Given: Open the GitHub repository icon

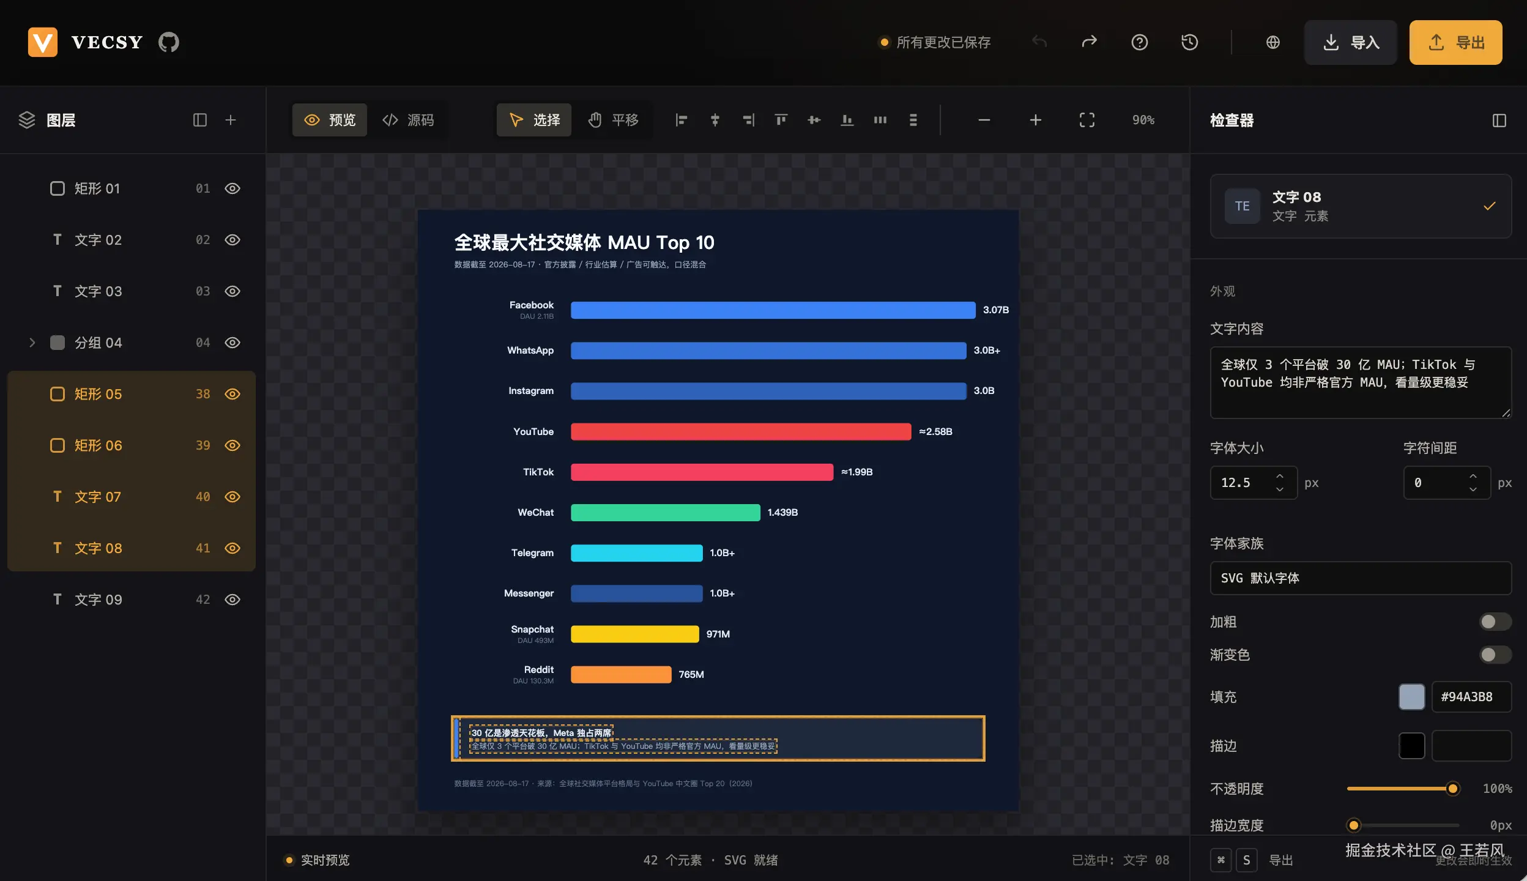Looking at the screenshot, I should [169, 42].
